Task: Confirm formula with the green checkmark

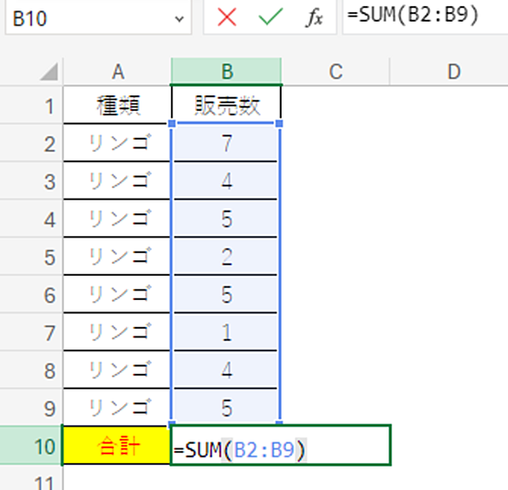Action: [270, 16]
